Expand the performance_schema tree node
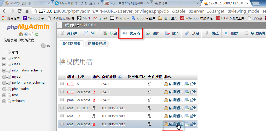This screenshot has width=266, height=131. point(4,83)
